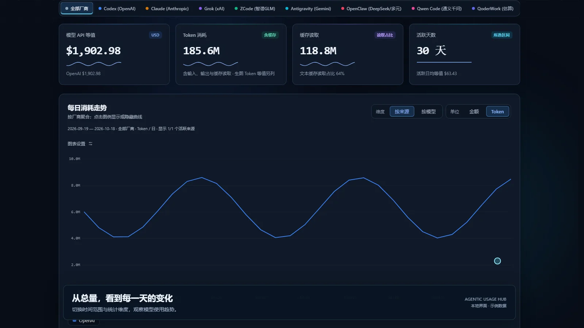The width and height of the screenshot is (584, 328).
Task: Click the 10.0M y-axis label
Action: (x=74, y=159)
